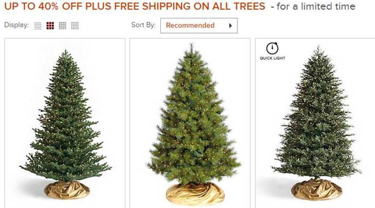Click the QUICK LIGHT label text
375x208 pixels.
pyautogui.click(x=272, y=58)
